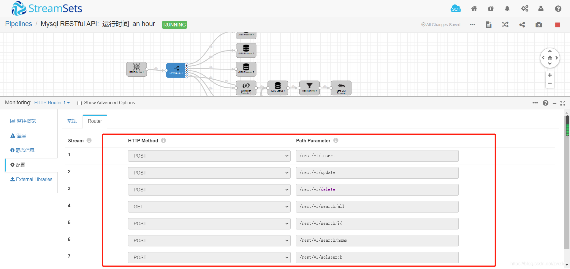This screenshot has height=269, width=570.
Task: Toggle Show Advanced Options checkbox
Action: pos(80,103)
